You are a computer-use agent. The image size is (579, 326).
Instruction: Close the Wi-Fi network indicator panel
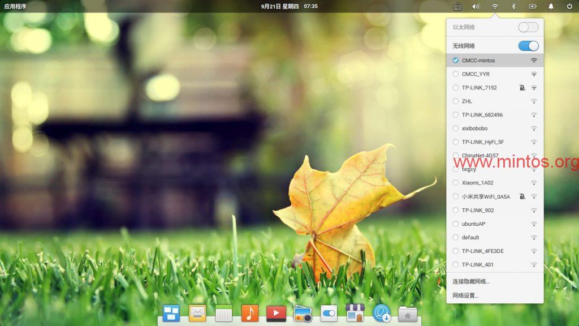[x=495, y=6]
